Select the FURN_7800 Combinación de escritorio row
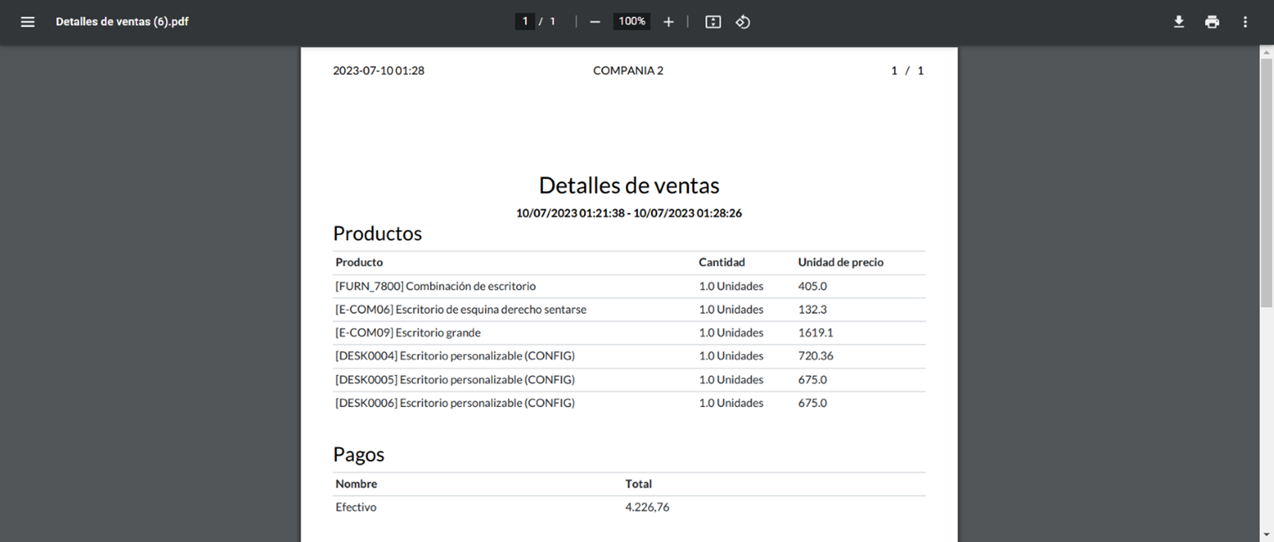The height and width of the screenshot is (542, 1274). click(436, 286)
